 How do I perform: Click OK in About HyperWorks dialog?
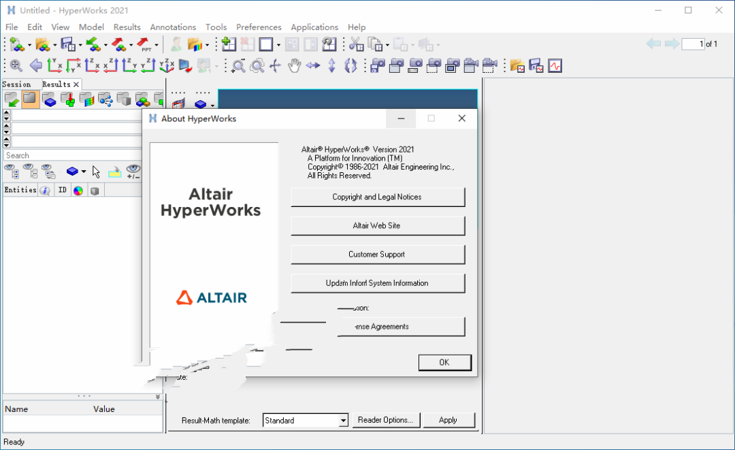pos(445,362)
